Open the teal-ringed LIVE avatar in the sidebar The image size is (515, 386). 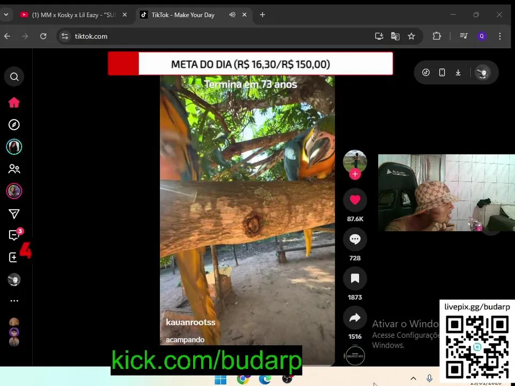(14, 147)
